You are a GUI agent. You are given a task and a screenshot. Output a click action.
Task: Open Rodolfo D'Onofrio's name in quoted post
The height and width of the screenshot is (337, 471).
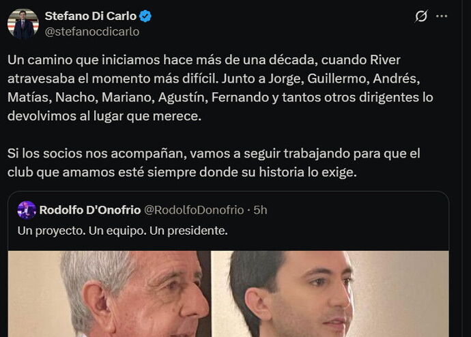click(90, 210)
